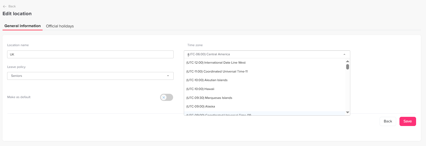Click the Back button beside Save

click(x=388, y=121)
